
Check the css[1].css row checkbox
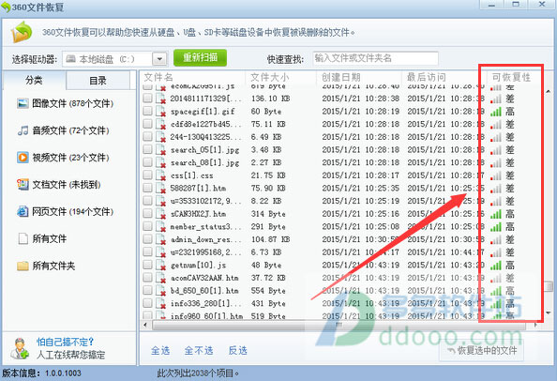click(147, 175)
